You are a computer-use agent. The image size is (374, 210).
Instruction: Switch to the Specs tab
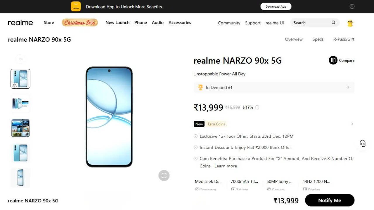tap(318, 39)
